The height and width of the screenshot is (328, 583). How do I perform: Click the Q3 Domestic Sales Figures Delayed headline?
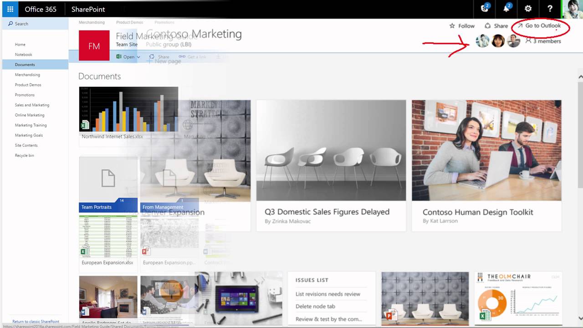(327, 212)
